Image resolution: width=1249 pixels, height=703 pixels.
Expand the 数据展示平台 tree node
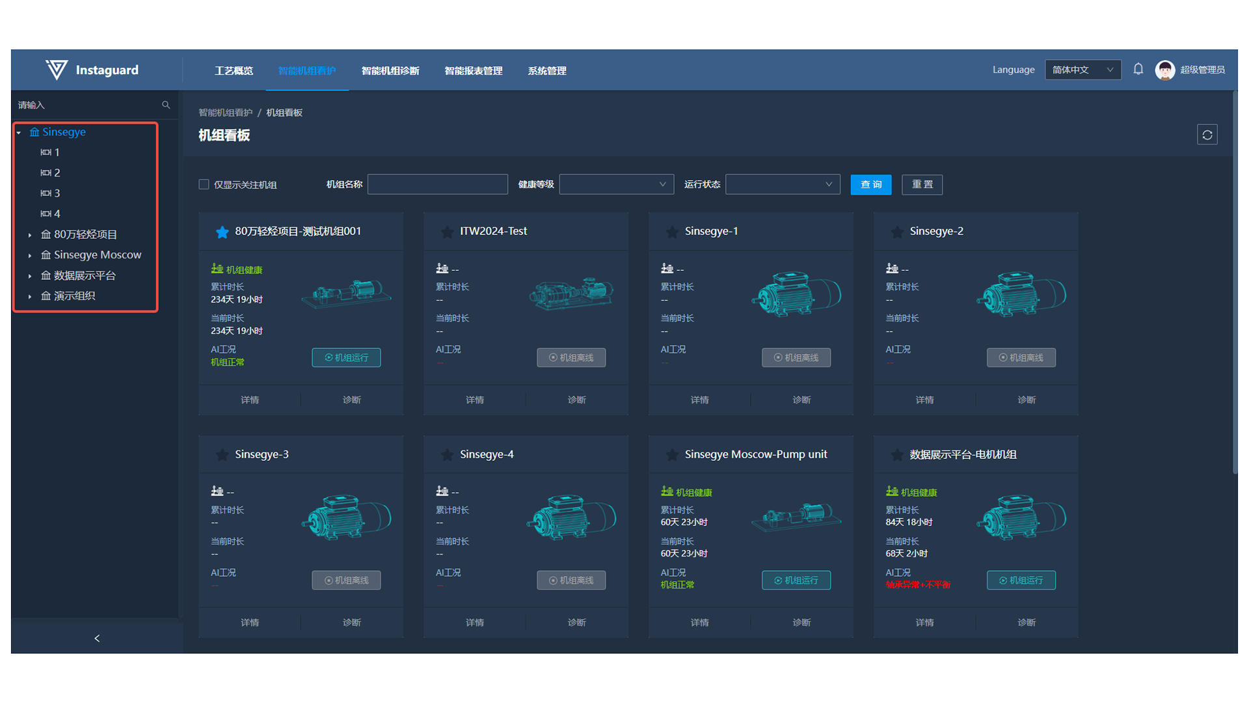[30, 276]
